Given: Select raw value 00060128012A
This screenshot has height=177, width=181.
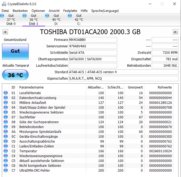Looking at the screenshot, I should click(x=161, y=103).
